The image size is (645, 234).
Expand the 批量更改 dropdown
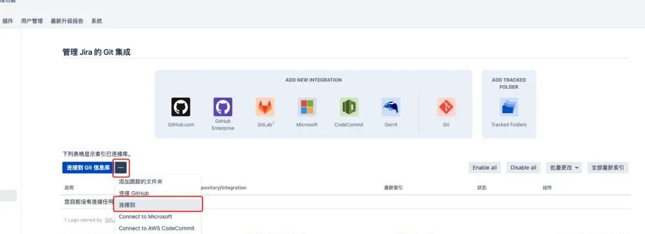[564, 168]
